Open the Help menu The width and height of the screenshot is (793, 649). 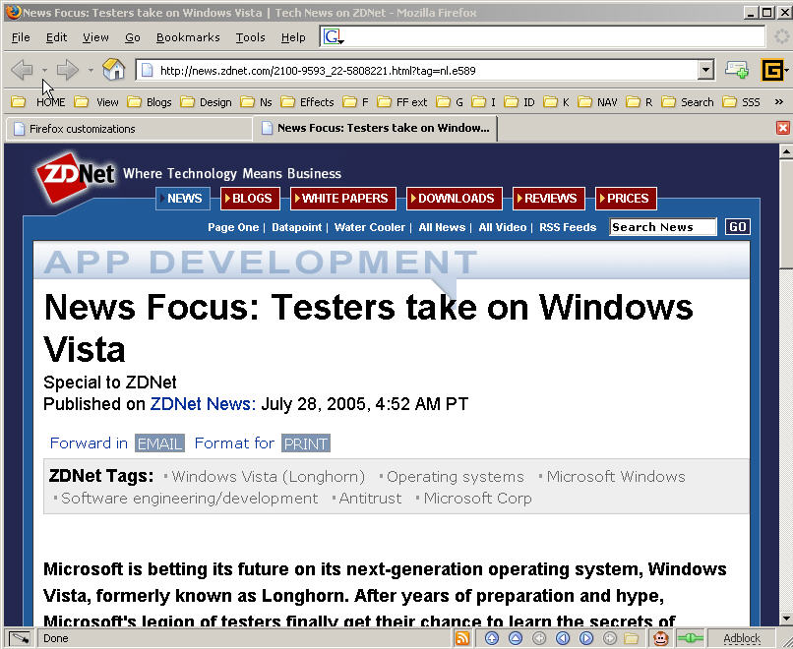(293, 37)
